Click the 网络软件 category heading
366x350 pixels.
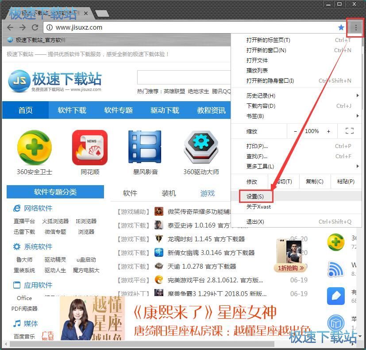tap(38, 208)
